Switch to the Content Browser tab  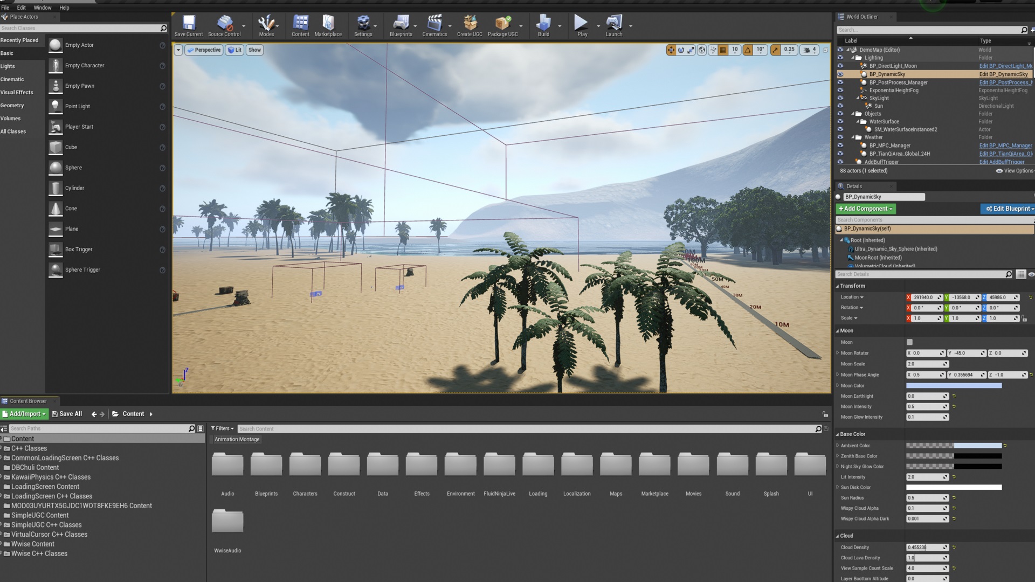[x=30, y=401]
